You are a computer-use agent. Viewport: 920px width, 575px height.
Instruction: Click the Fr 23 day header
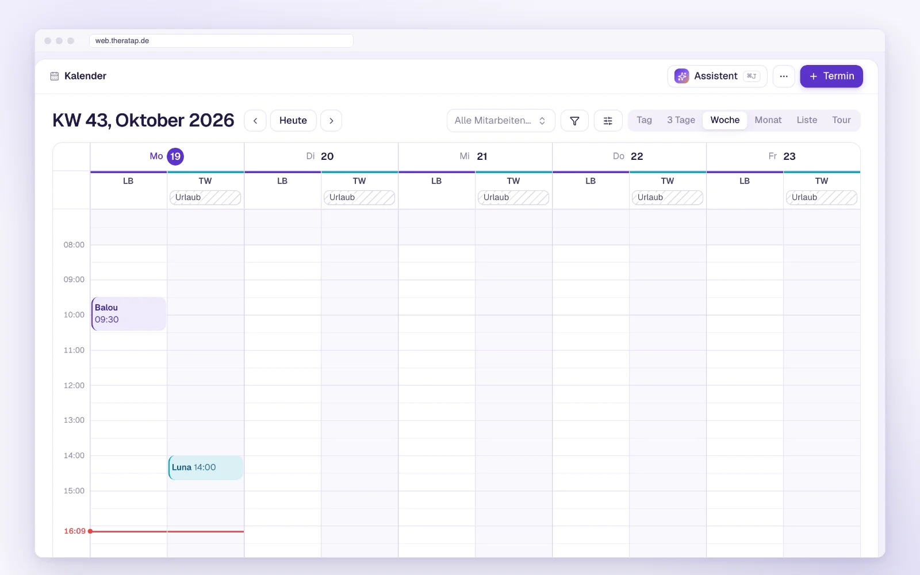pos(782,156)
